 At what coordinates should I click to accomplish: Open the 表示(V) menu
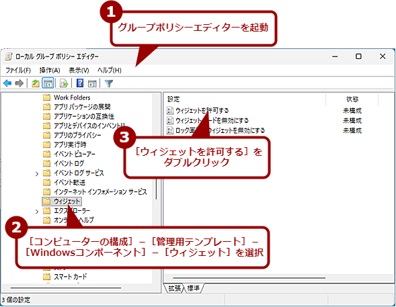79,70
